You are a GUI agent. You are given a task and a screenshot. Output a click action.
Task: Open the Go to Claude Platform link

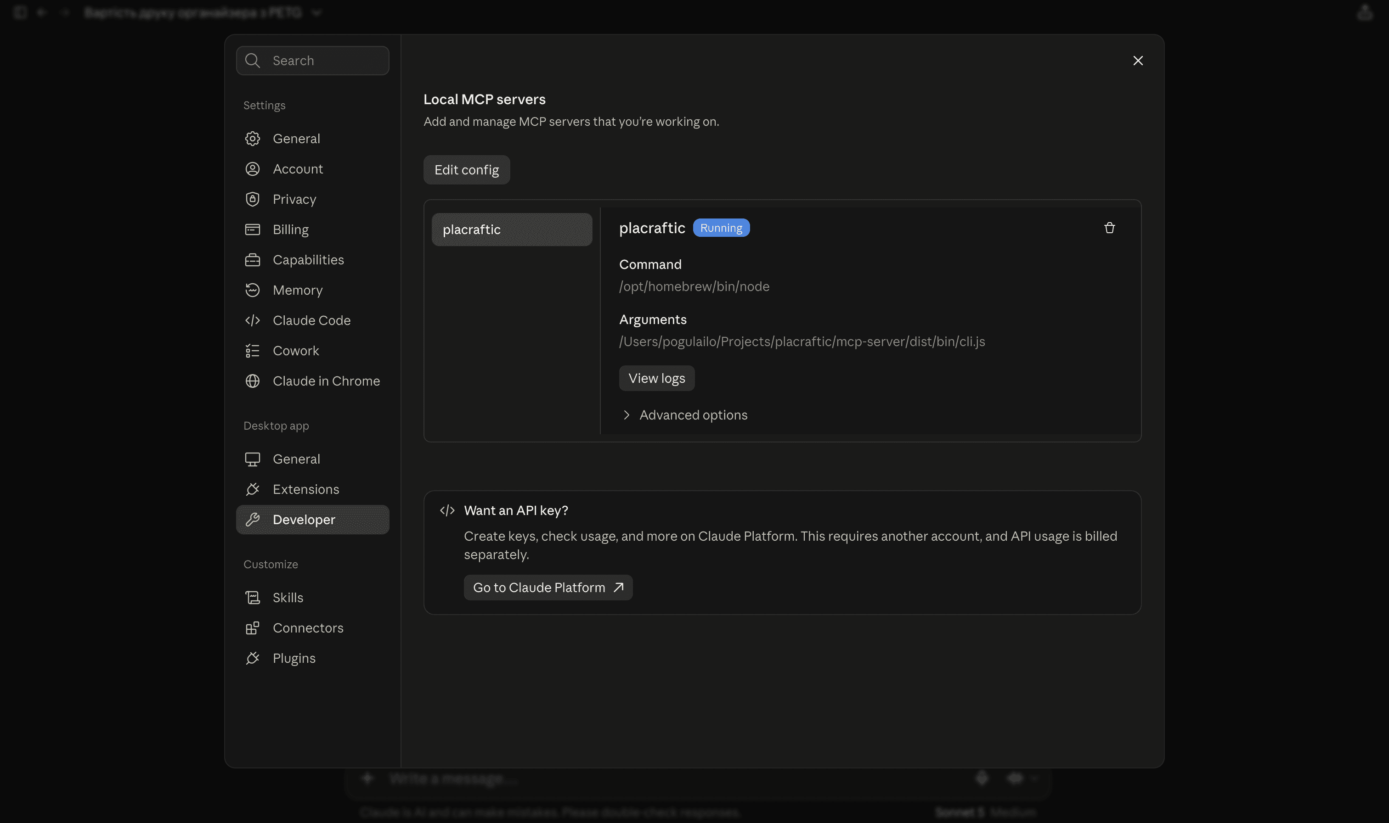coord(548,588)
